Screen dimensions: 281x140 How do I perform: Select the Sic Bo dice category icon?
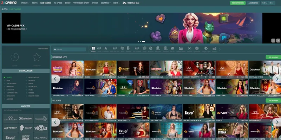[x=172, y=48]
